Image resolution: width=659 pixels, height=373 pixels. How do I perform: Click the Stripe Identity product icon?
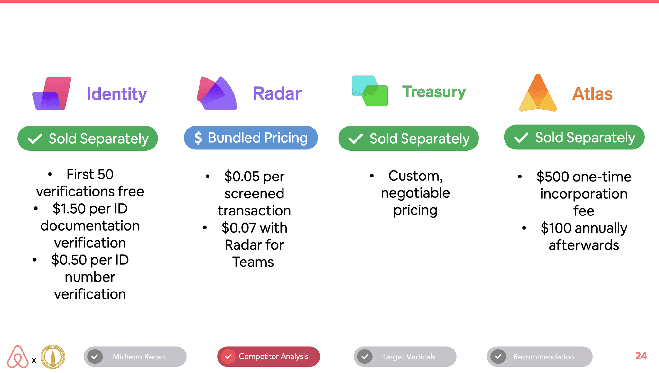(x=52, y=93)
